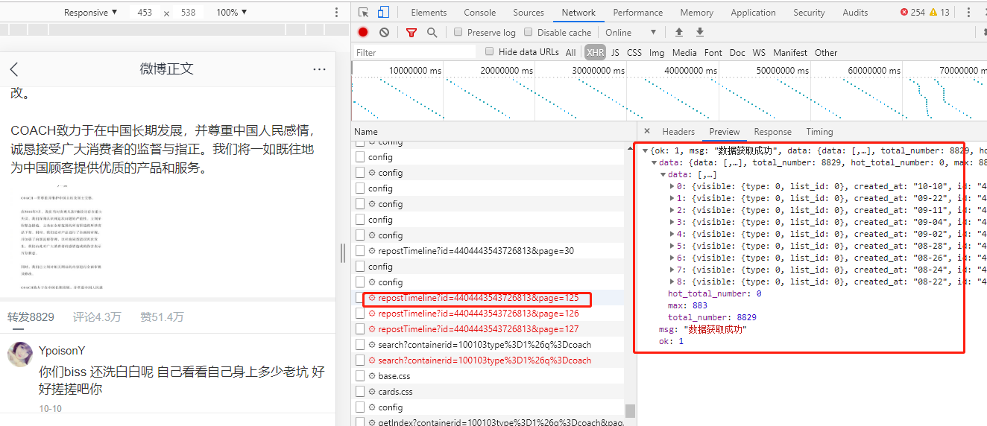
Task: Click the red error count icon
Action: (x=904, y=12)
